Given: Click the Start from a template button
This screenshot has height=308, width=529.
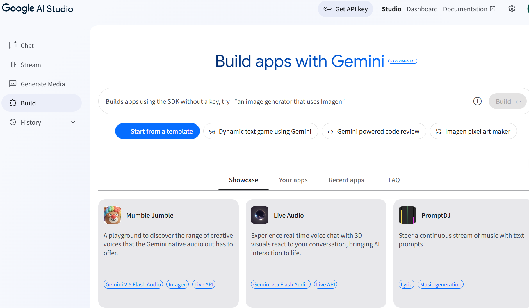Looking at the screenshot, I should [157, 131].
